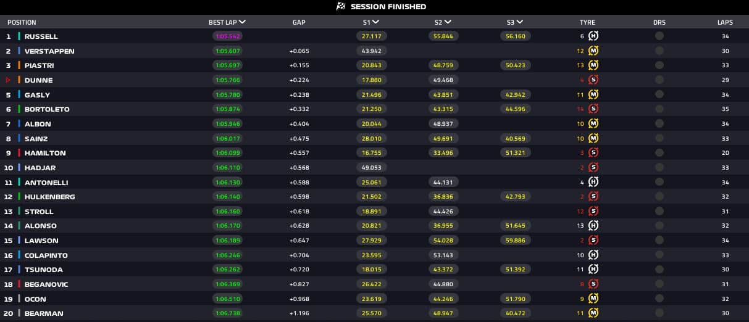
Task: Click the LAPS column header
Action: point(725,22)
